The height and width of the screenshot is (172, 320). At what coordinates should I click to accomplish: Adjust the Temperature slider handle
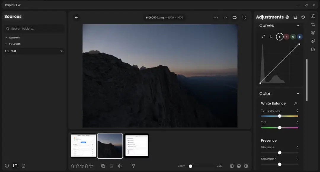[x=280, y=116]
